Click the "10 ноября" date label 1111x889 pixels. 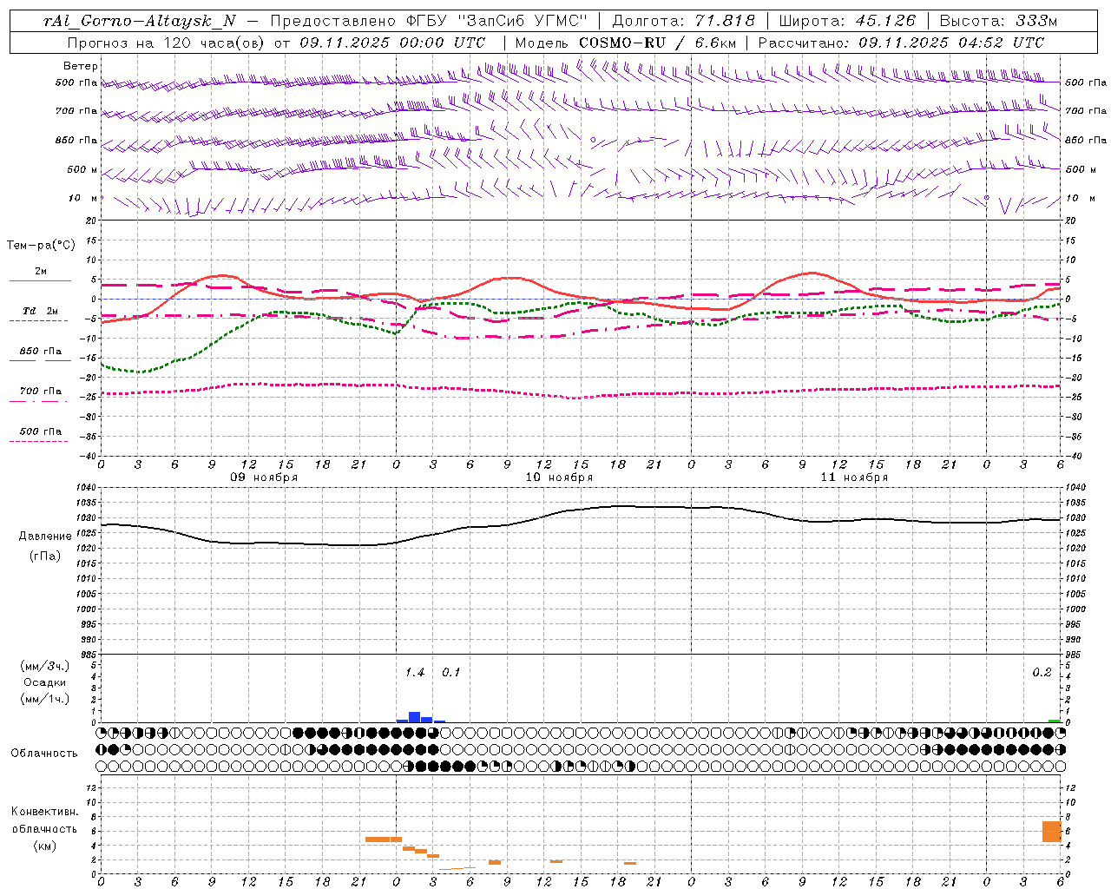[559, 477]
